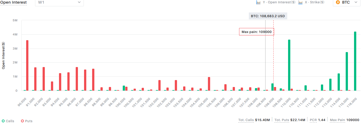Screen dimensions: 361x123
Task: Click the PCR label
Action: pyautogui.click(x=313, y=120)
